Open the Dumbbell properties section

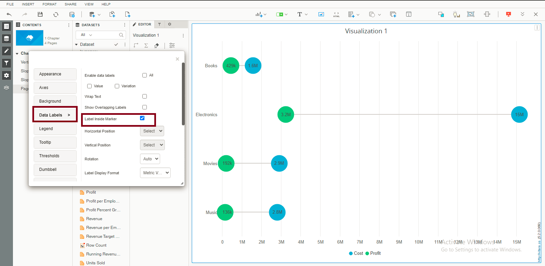click(55, 170)
